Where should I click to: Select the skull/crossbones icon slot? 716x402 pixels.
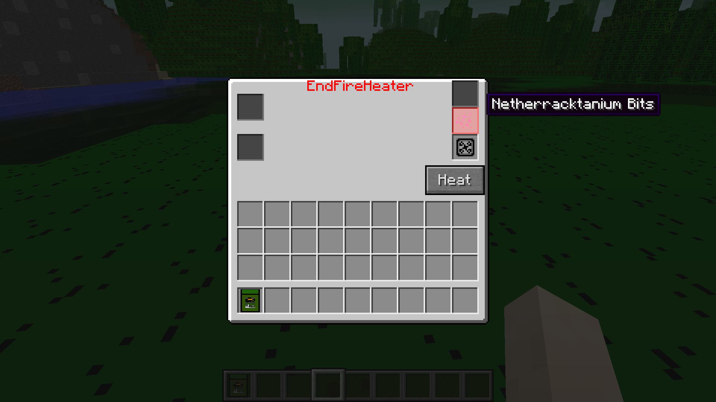tap(464, 147)
